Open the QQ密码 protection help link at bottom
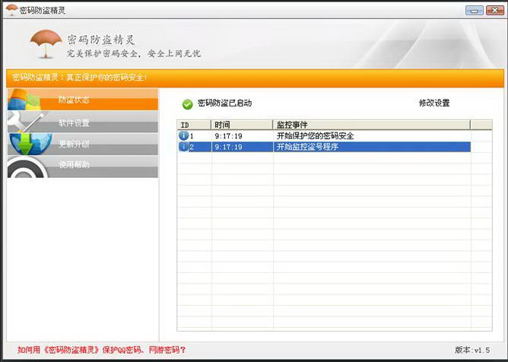The width and height of the screenshot is (508, 362). [x=101, y=351]
